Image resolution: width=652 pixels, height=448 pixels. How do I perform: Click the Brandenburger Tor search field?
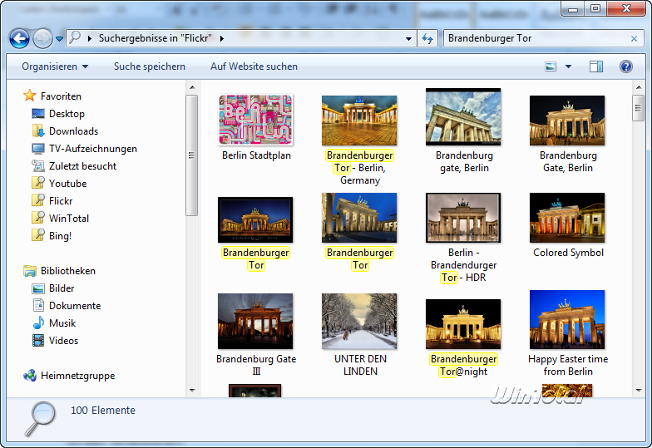click(x=532, y=38)
